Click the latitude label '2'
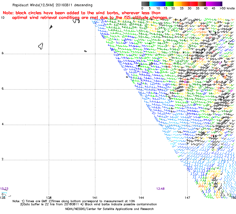 (2, 159)
